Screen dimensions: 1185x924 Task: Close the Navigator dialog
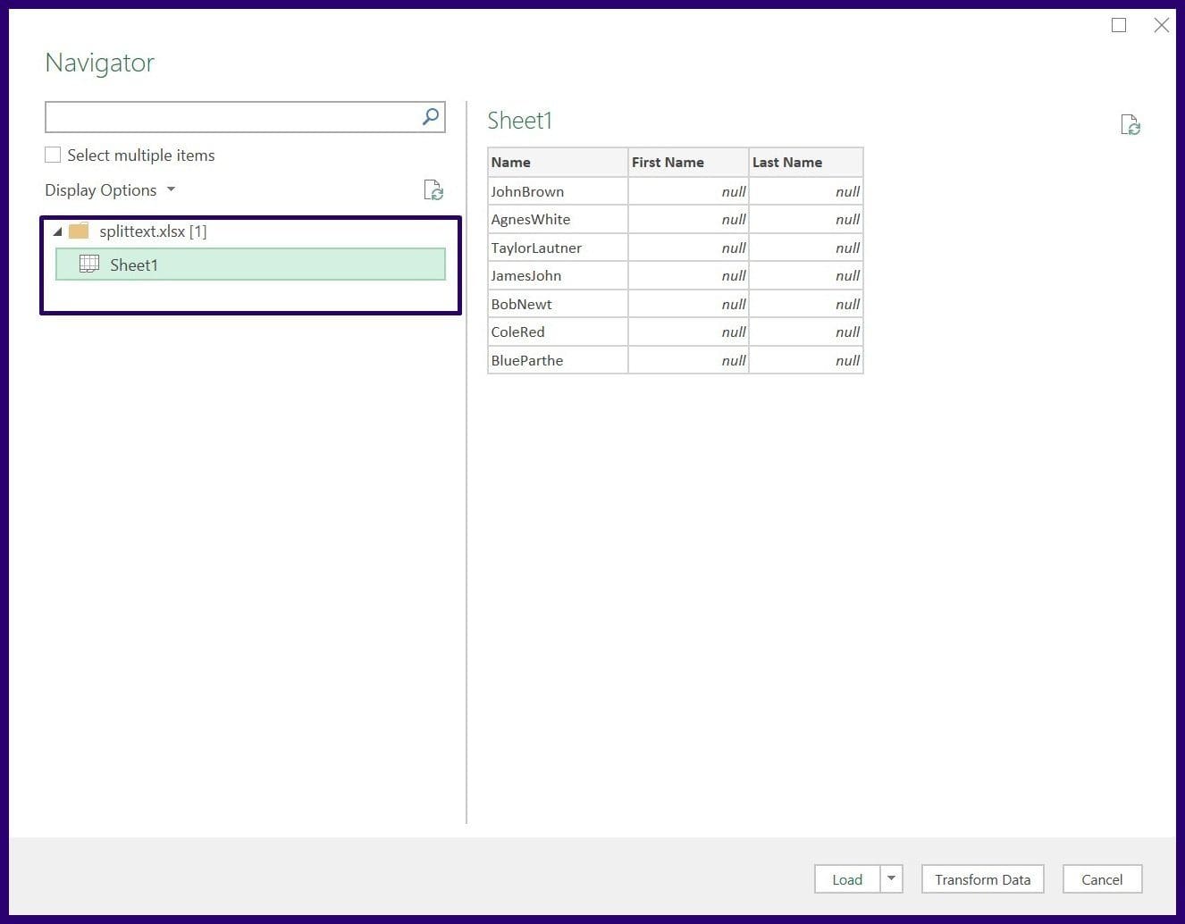pos(1161,25)
